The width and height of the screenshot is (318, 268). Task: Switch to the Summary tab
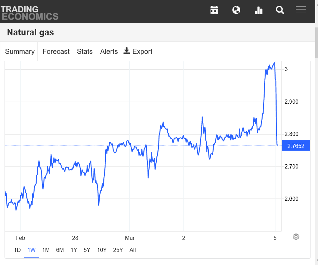[20, 51]
